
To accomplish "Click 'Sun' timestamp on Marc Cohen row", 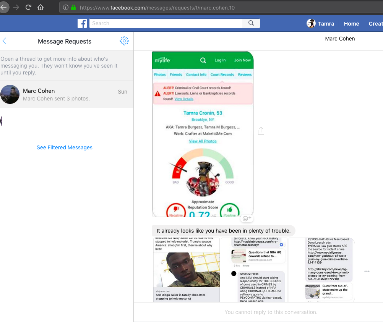I will pos(122,92).
